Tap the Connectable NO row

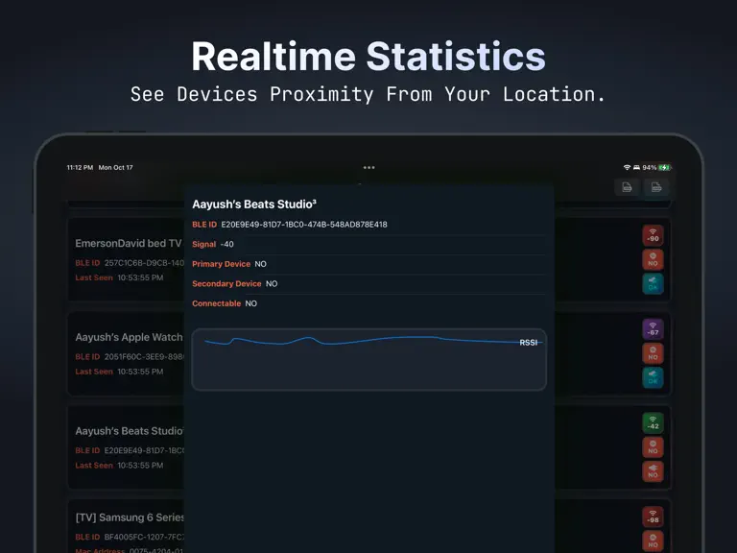(368, 303)
